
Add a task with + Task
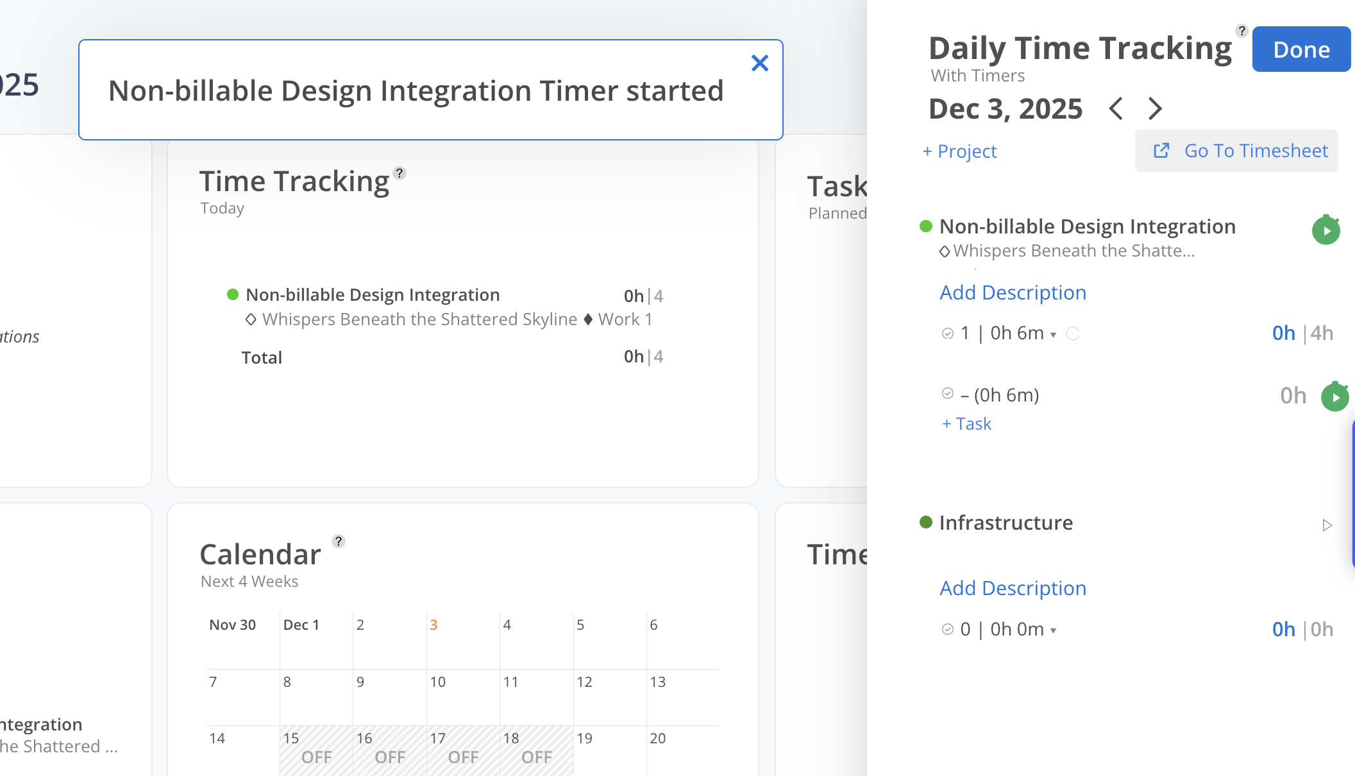point(966,424)
